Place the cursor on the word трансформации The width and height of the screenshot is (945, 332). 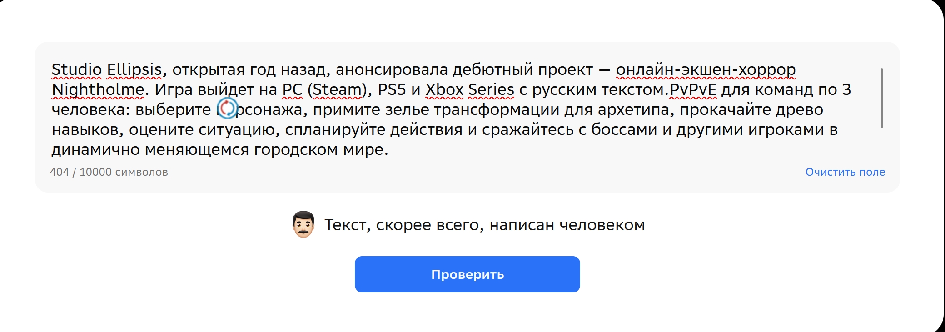(x=496, y=109)
